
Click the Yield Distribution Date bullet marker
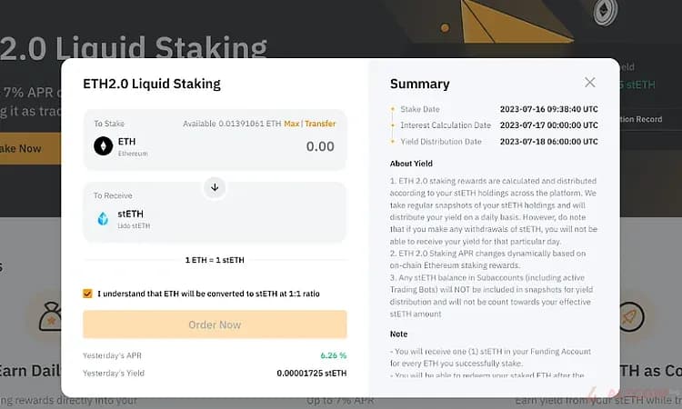(x=393, y=142)
